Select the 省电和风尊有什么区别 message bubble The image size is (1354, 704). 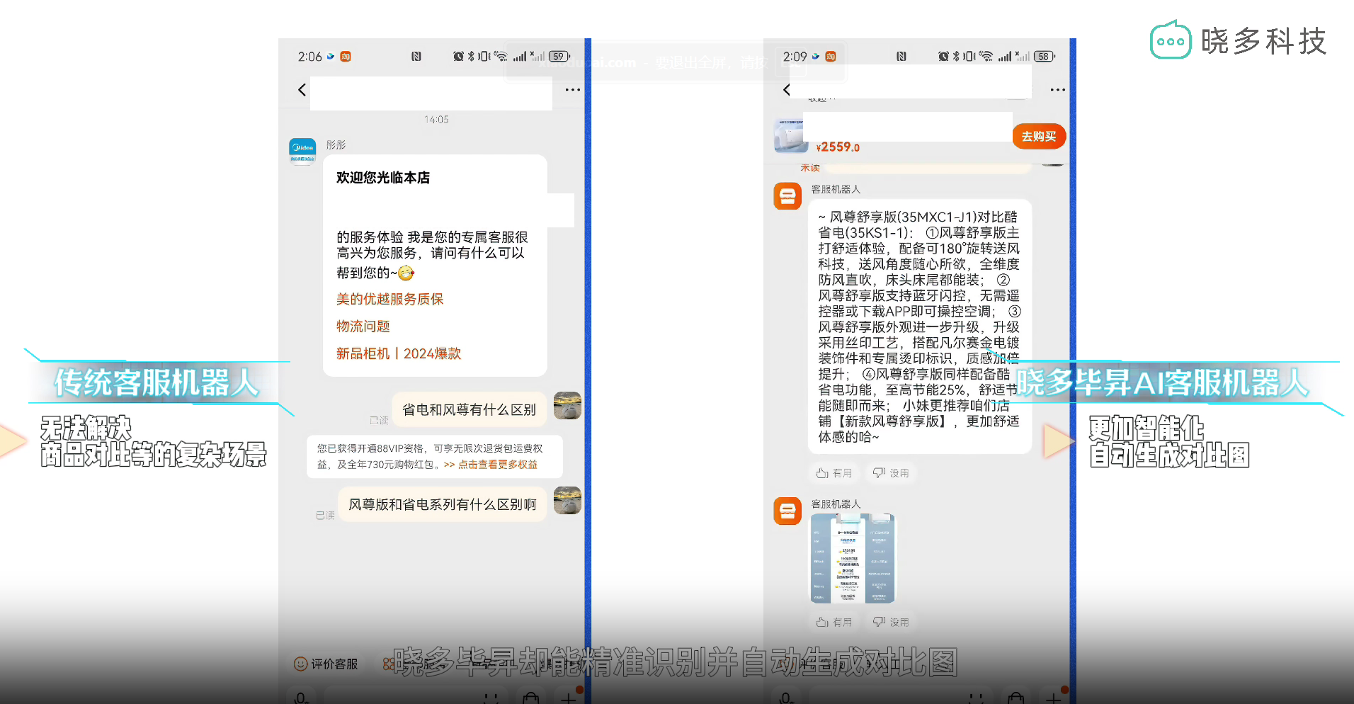coord(469,409)
